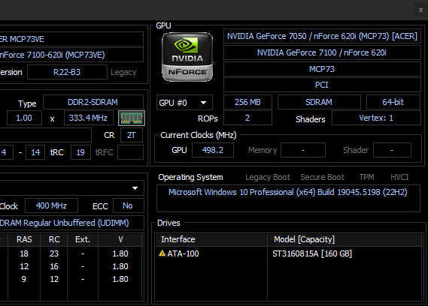Image resolution: width=428 pixels, height=306 pixels.
Task: Click the tRC value 19
Action: coord(80,152)
